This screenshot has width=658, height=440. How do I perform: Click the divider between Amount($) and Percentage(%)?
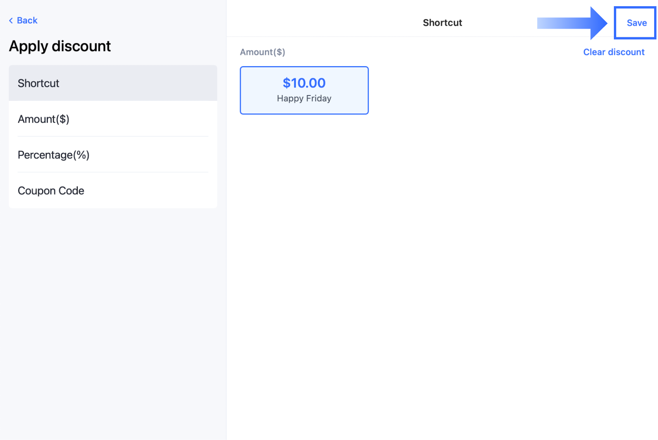[x=113, y=136]
